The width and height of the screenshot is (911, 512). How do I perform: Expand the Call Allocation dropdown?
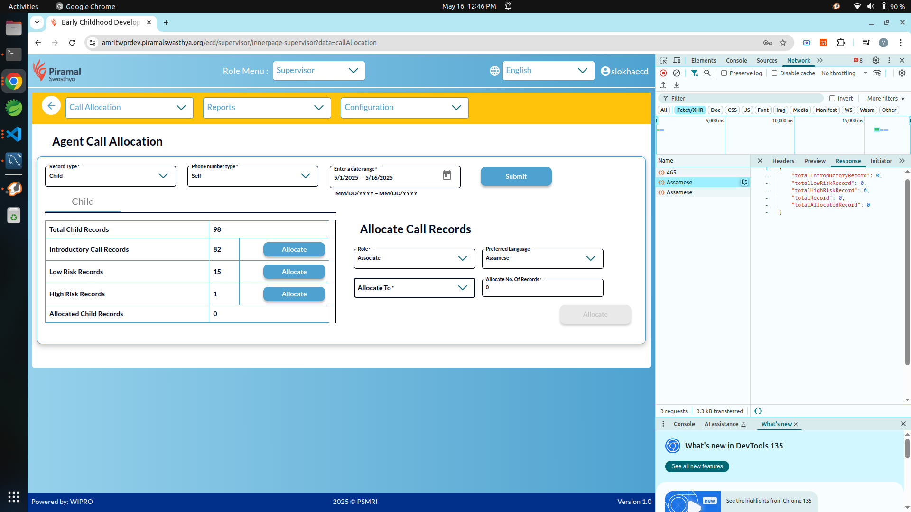(x=129, y=108)
